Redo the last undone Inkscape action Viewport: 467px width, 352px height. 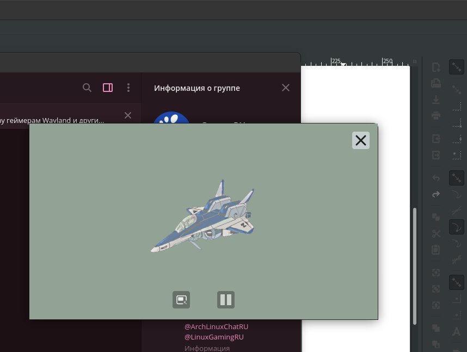coord(436,194)
